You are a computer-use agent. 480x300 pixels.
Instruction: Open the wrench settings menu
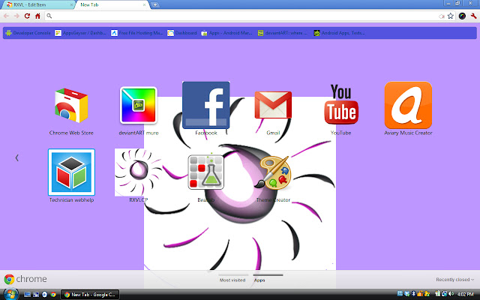pos(473,16)
